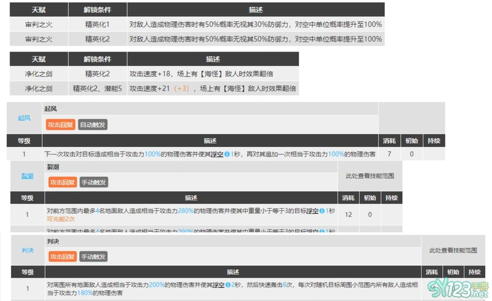Click info icon beside 浮空 in 判决 description
The height and width of the screenshot is (301, 492).
pyautogui.click(x=228, y=285)
